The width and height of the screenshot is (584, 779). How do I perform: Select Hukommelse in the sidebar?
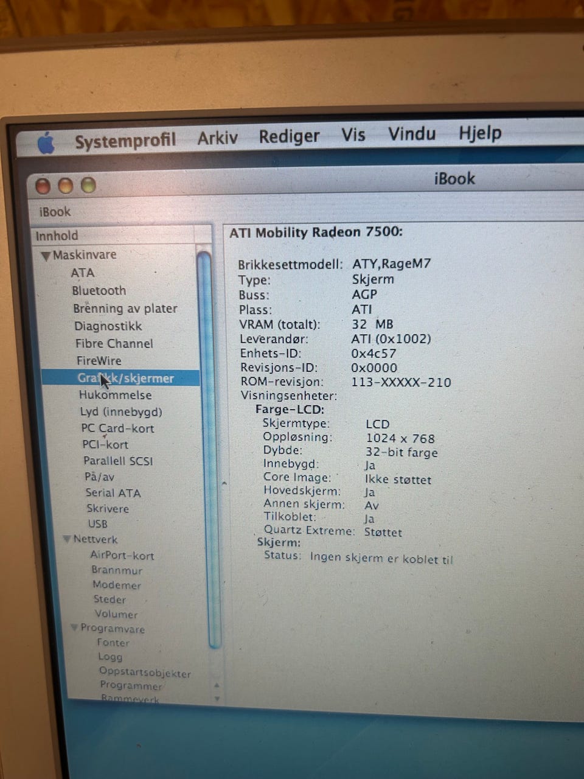pos(115,394)
